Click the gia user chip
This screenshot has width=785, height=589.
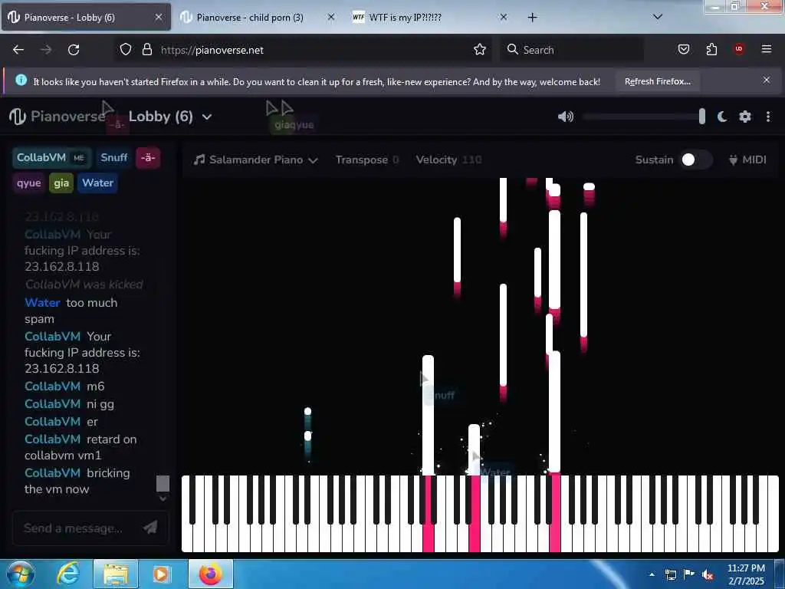[61, 183]
